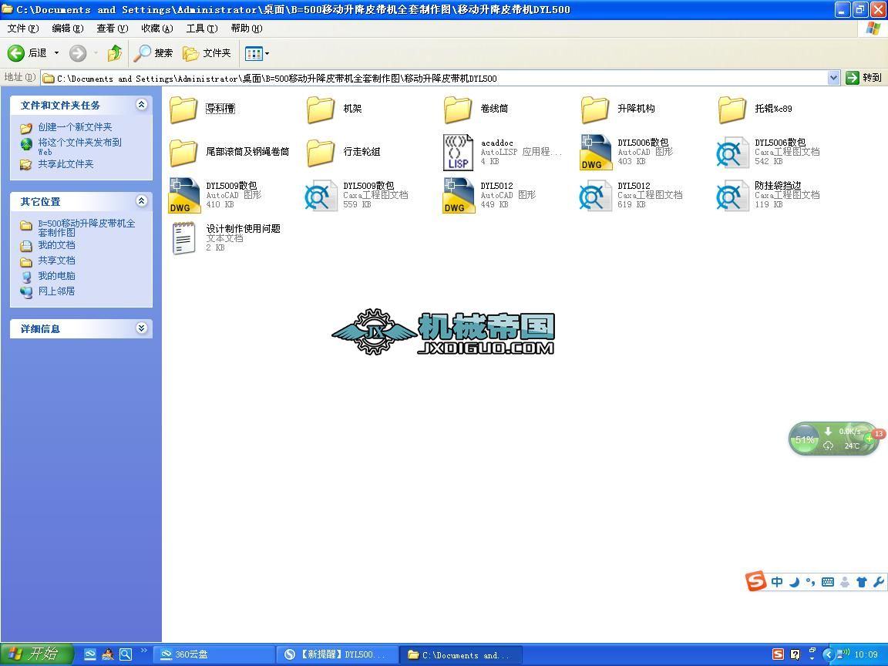Open the Search magnifier tool

pos(153,53)
